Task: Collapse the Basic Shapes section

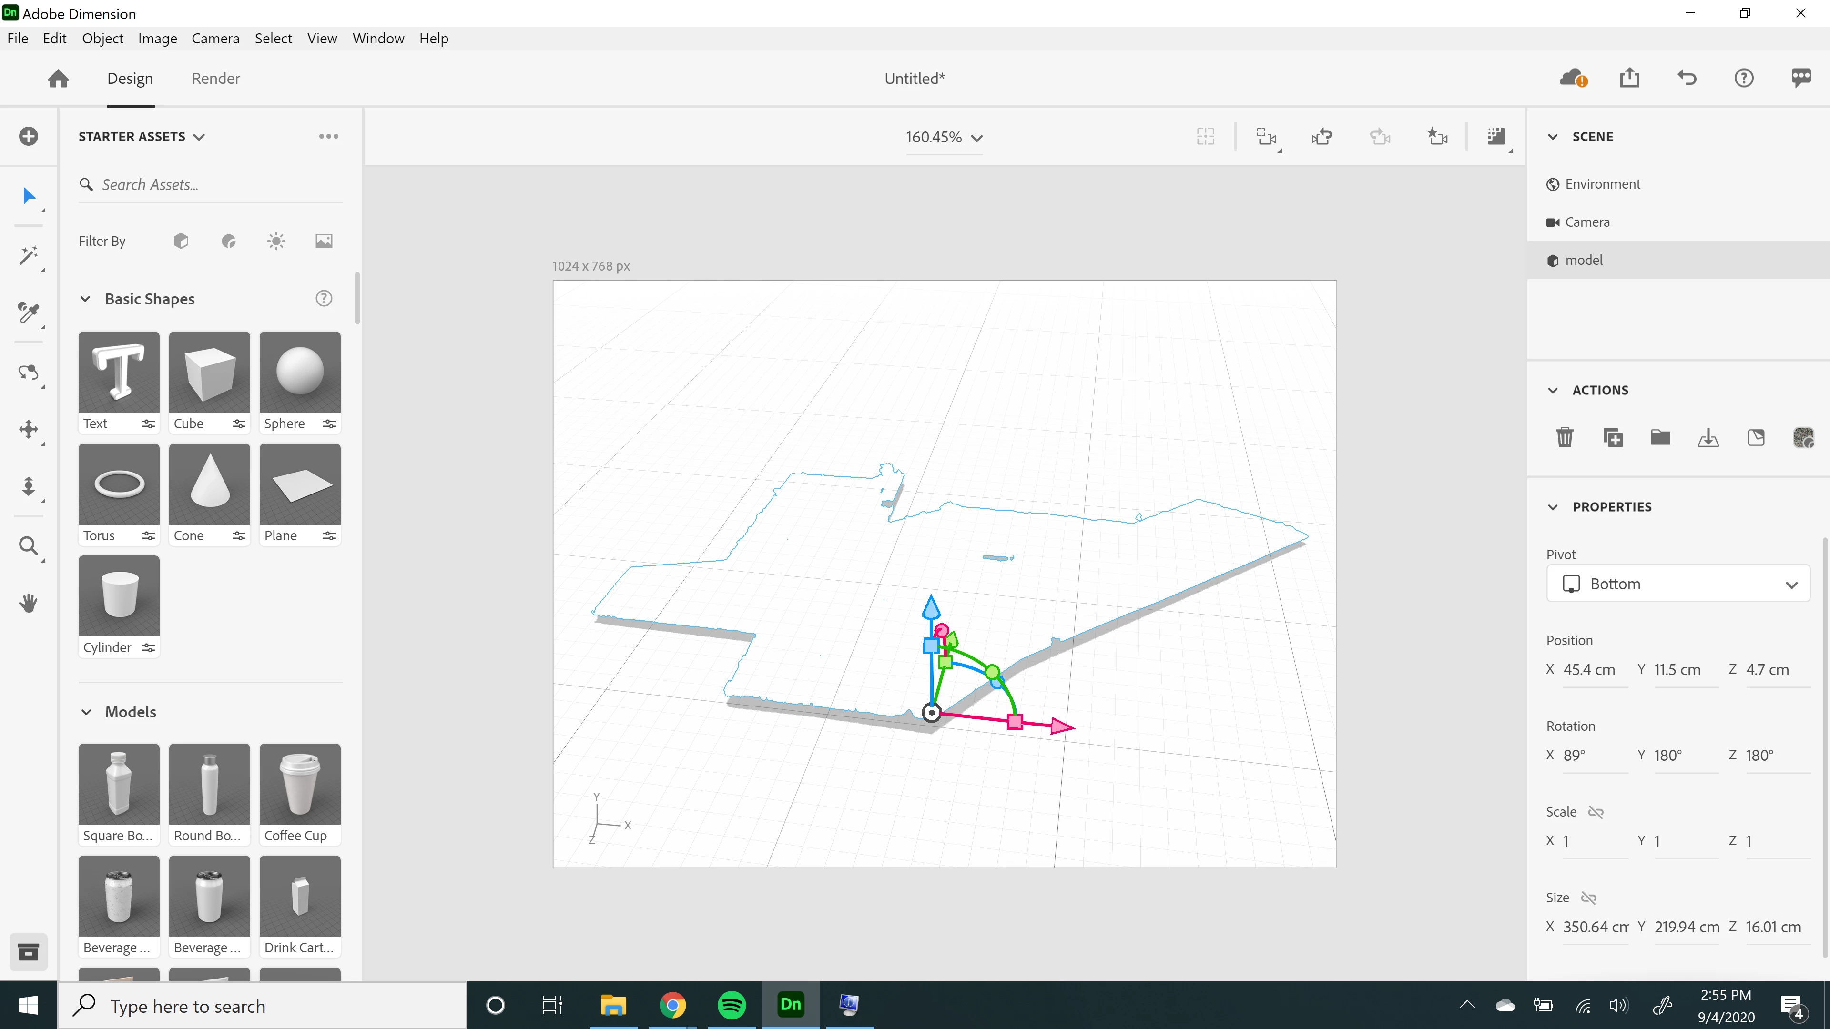Action: point(85,299)
